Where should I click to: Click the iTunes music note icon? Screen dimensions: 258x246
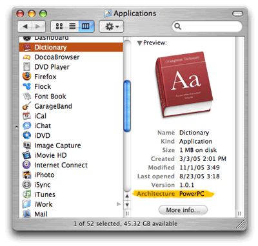click(x=27, y=194)
